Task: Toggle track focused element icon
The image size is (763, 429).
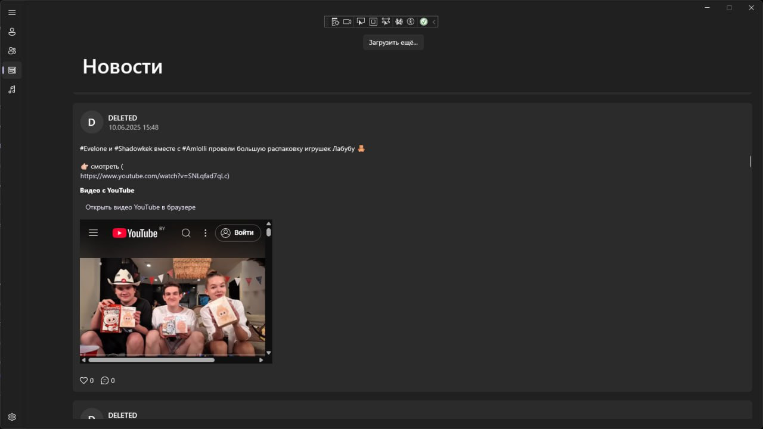Action: click(386, 21)
